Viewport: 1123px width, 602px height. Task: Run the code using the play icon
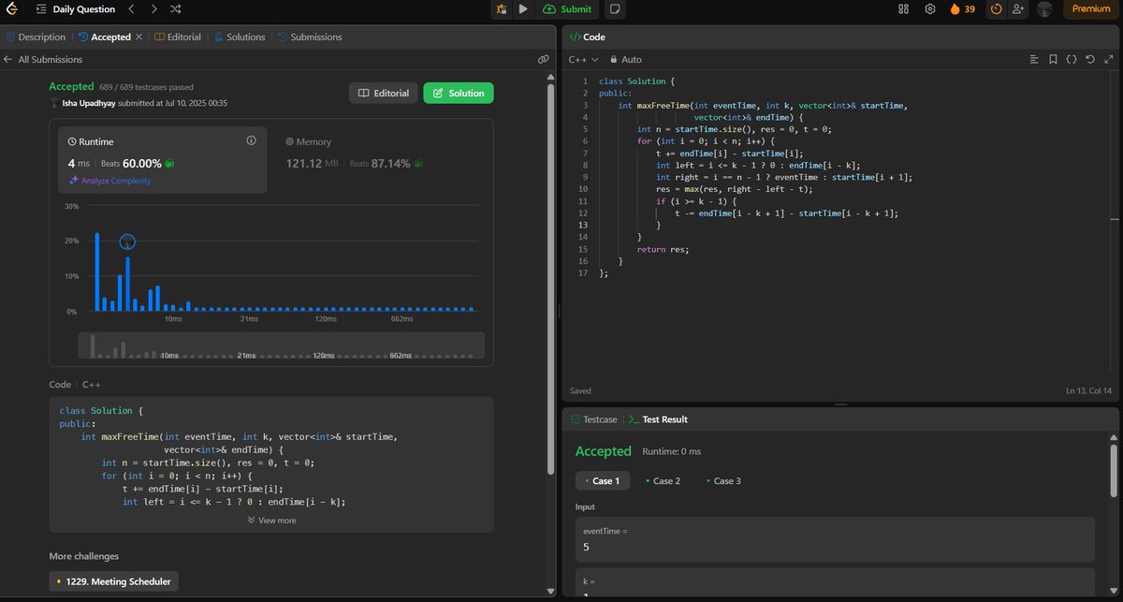pyautogui.click(x=520, y=9)
